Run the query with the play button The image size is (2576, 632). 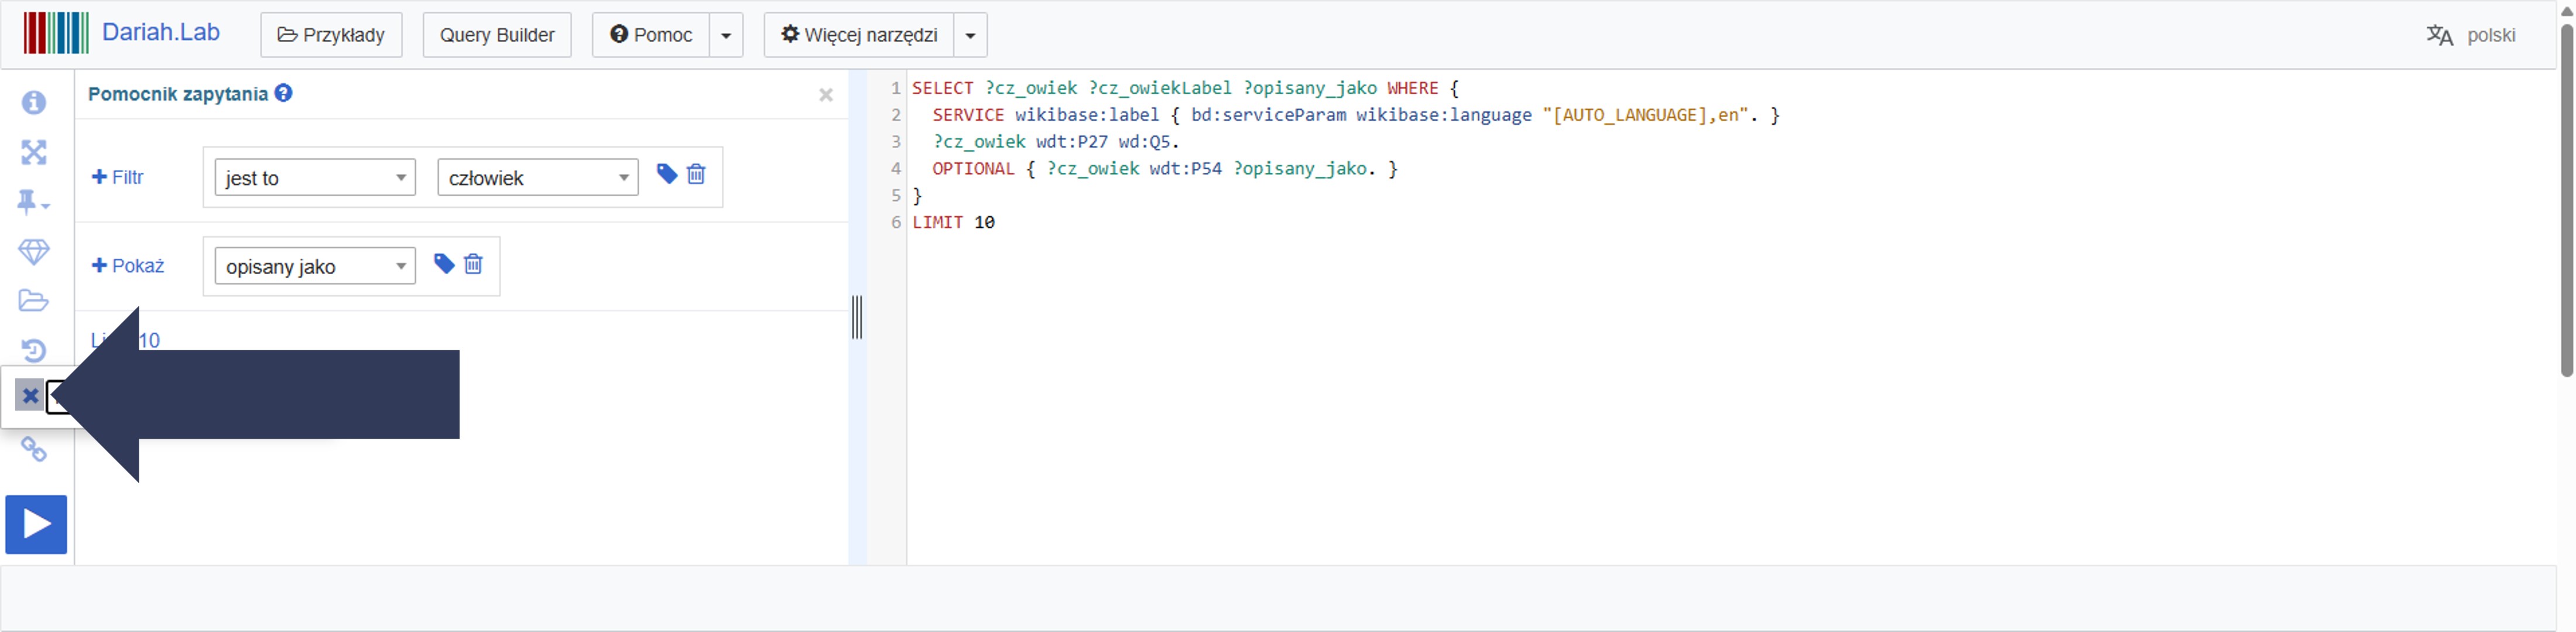[36, 524]
